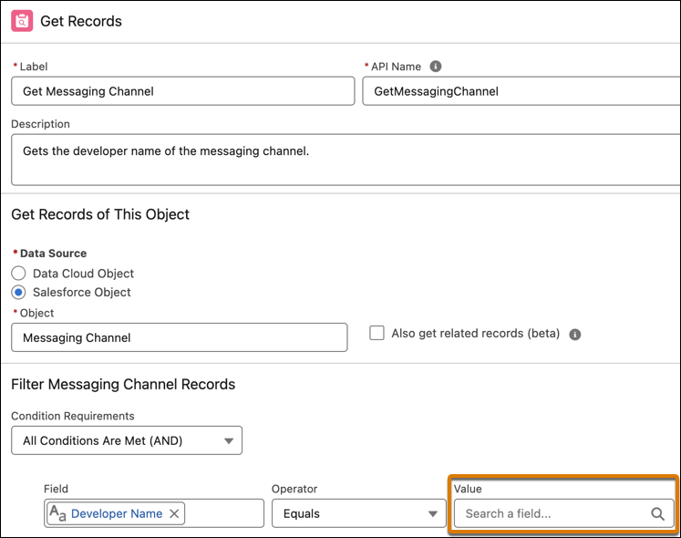681x538 pixels.
Task: Click the Value search a field input
Action: [x=563, y=513]
